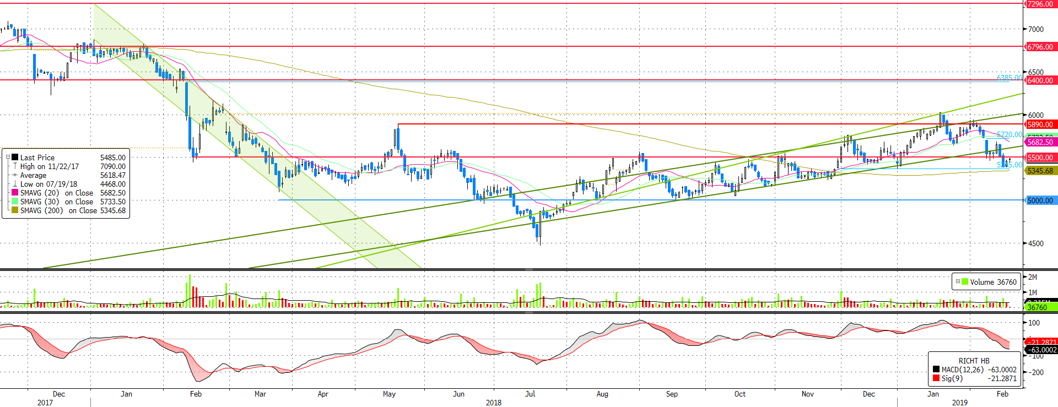Click the pane divider above volume panel

click(x=529, y=269)
